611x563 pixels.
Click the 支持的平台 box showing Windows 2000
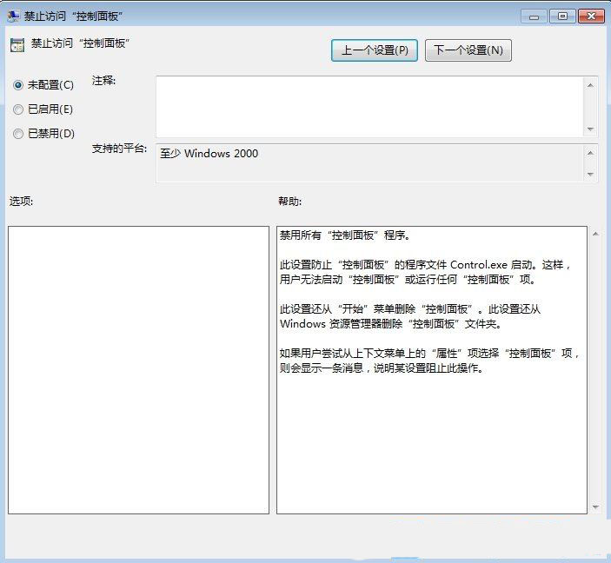coord(369,162)
